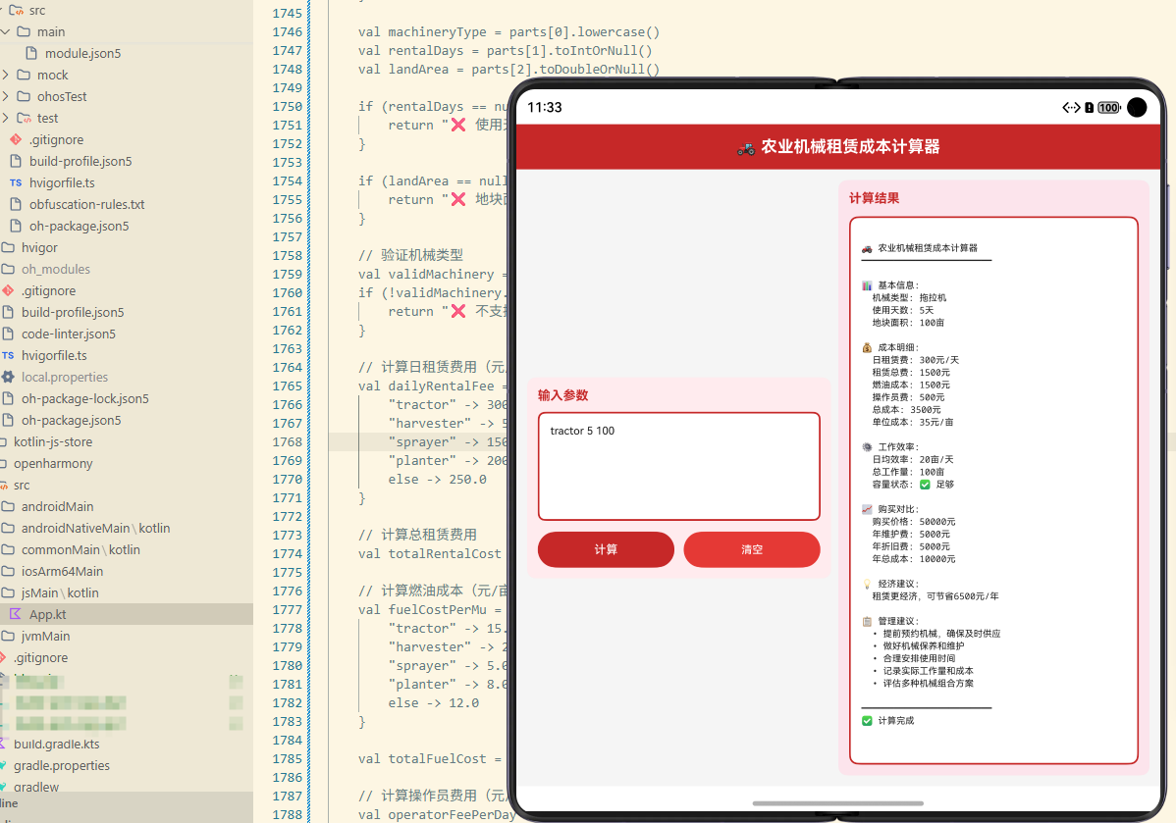
Task: Click 计算结果 panel heading
Action: pos(874,198)
